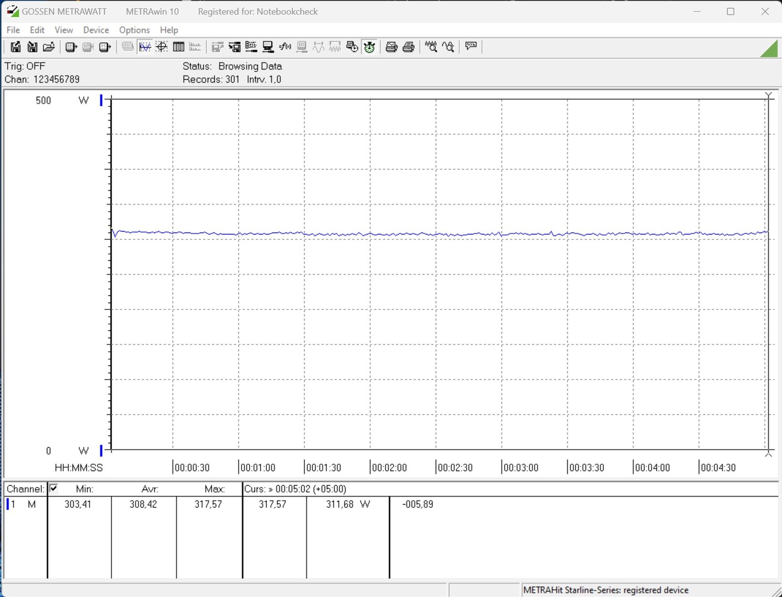Click the print preview icon
This screenshot has width=782, height=597.
[391, 47]
